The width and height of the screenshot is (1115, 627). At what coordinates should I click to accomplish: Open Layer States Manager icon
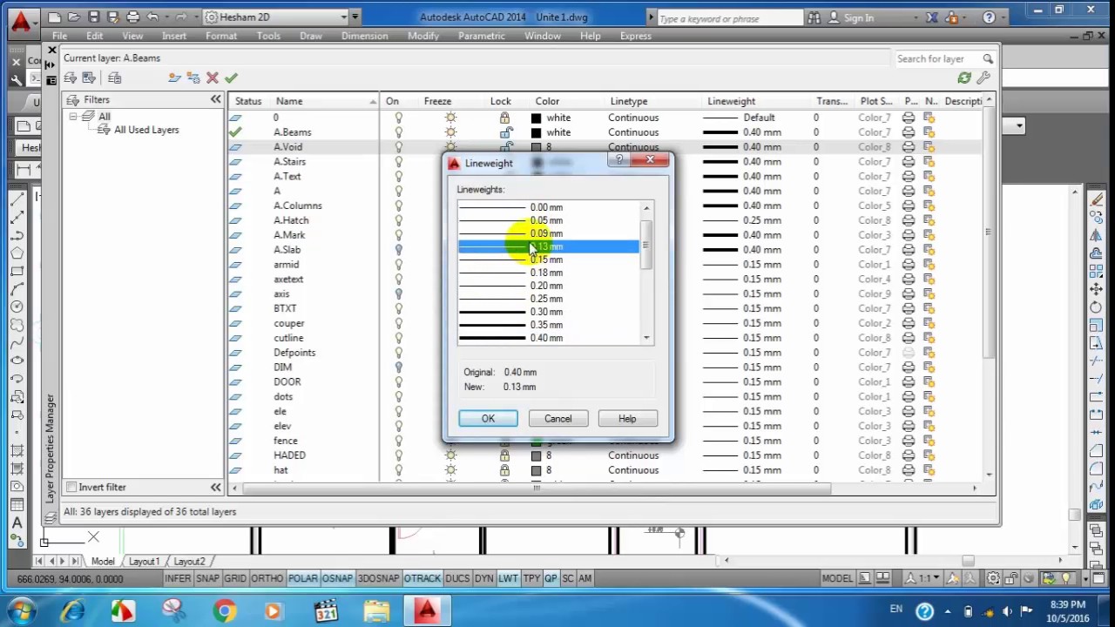114,78
